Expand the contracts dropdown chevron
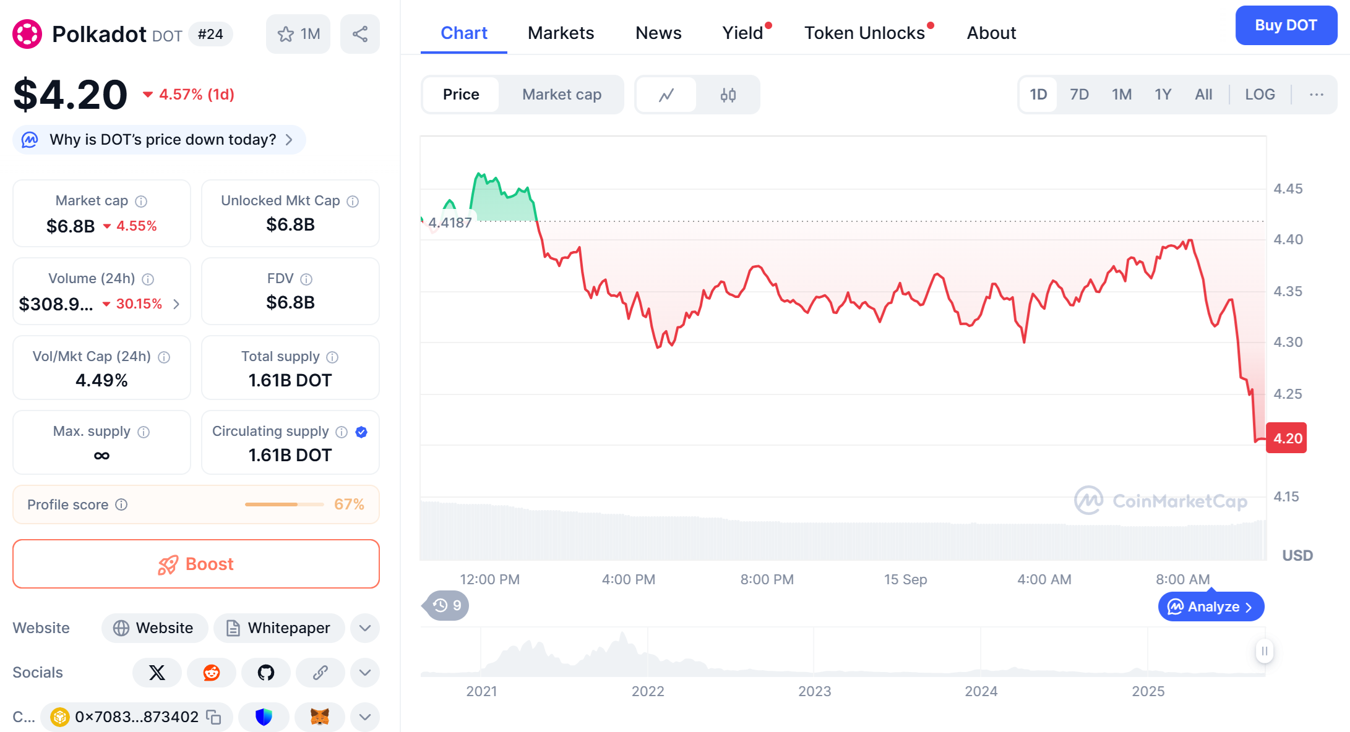This screenshot has width=1350, height=732. tap(365, 717)
